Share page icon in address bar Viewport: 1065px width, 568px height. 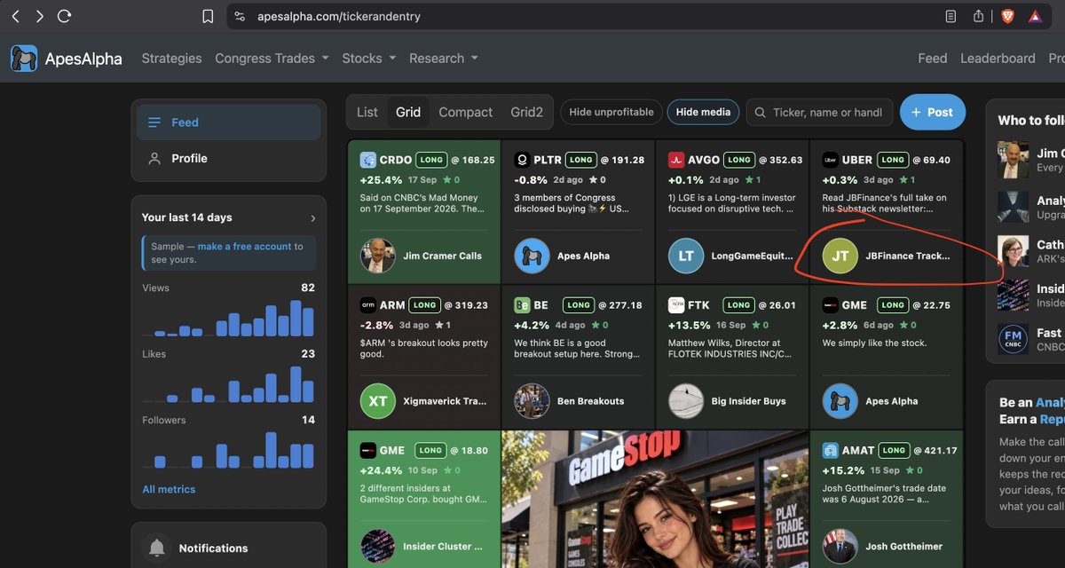[x=978, y=16]
